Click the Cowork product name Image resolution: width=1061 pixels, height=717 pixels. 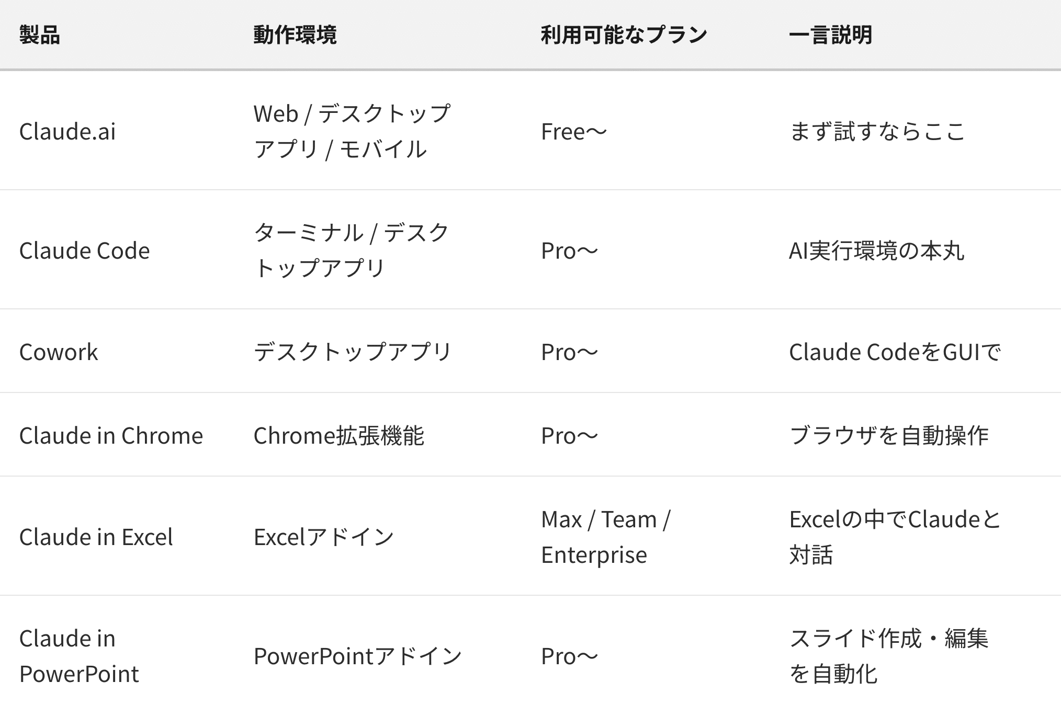[x=59, y=352]
